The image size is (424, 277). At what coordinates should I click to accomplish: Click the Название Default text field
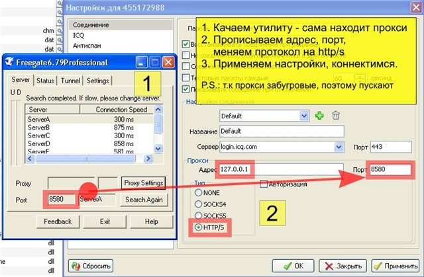tap(282, 132)
